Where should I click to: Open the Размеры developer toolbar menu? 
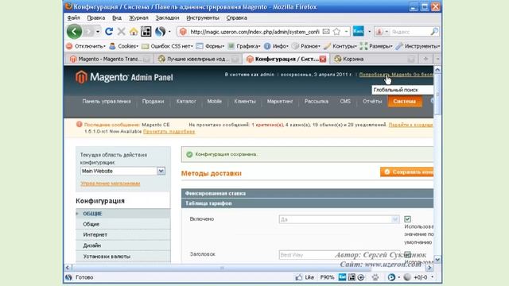(x=376, y=46)
